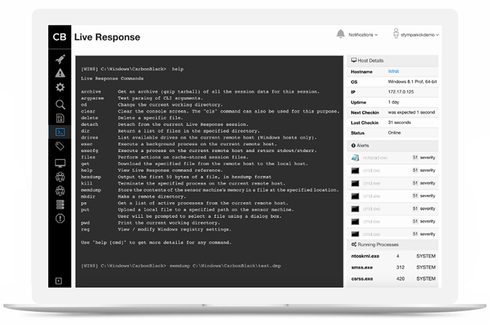Open the gear settings icon in sidebar
The height and width of the screenshot is (324, 490).
tap(60, 87)
